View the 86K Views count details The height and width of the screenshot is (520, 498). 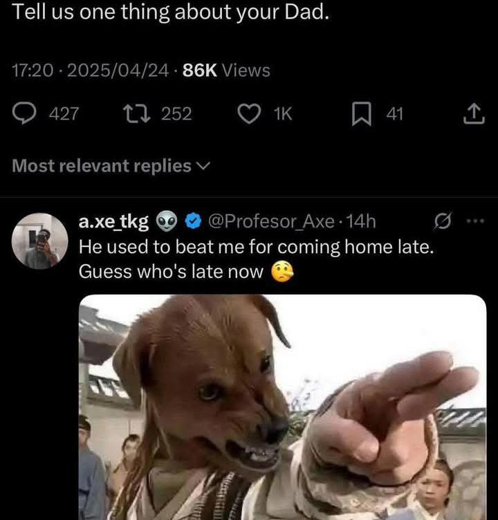click(x=226, y=70)
